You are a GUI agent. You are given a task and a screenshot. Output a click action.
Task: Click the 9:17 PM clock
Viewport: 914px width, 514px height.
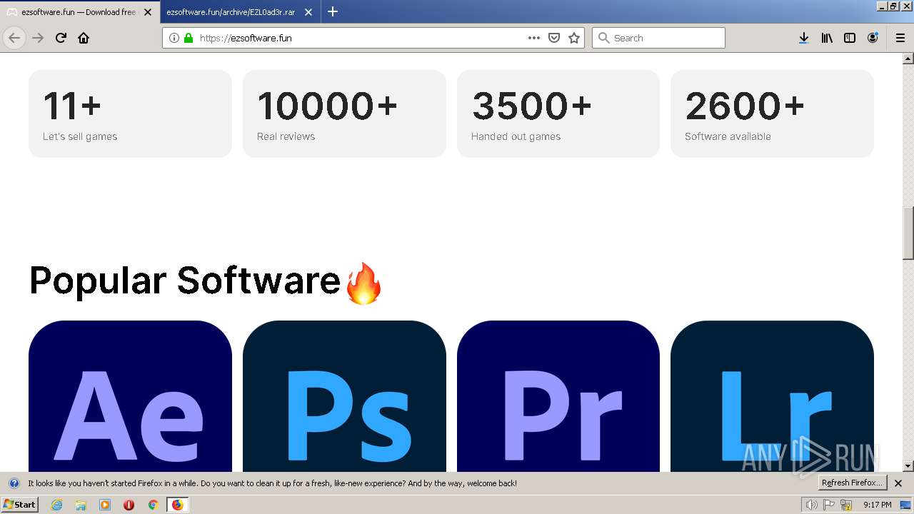[877, 505]
